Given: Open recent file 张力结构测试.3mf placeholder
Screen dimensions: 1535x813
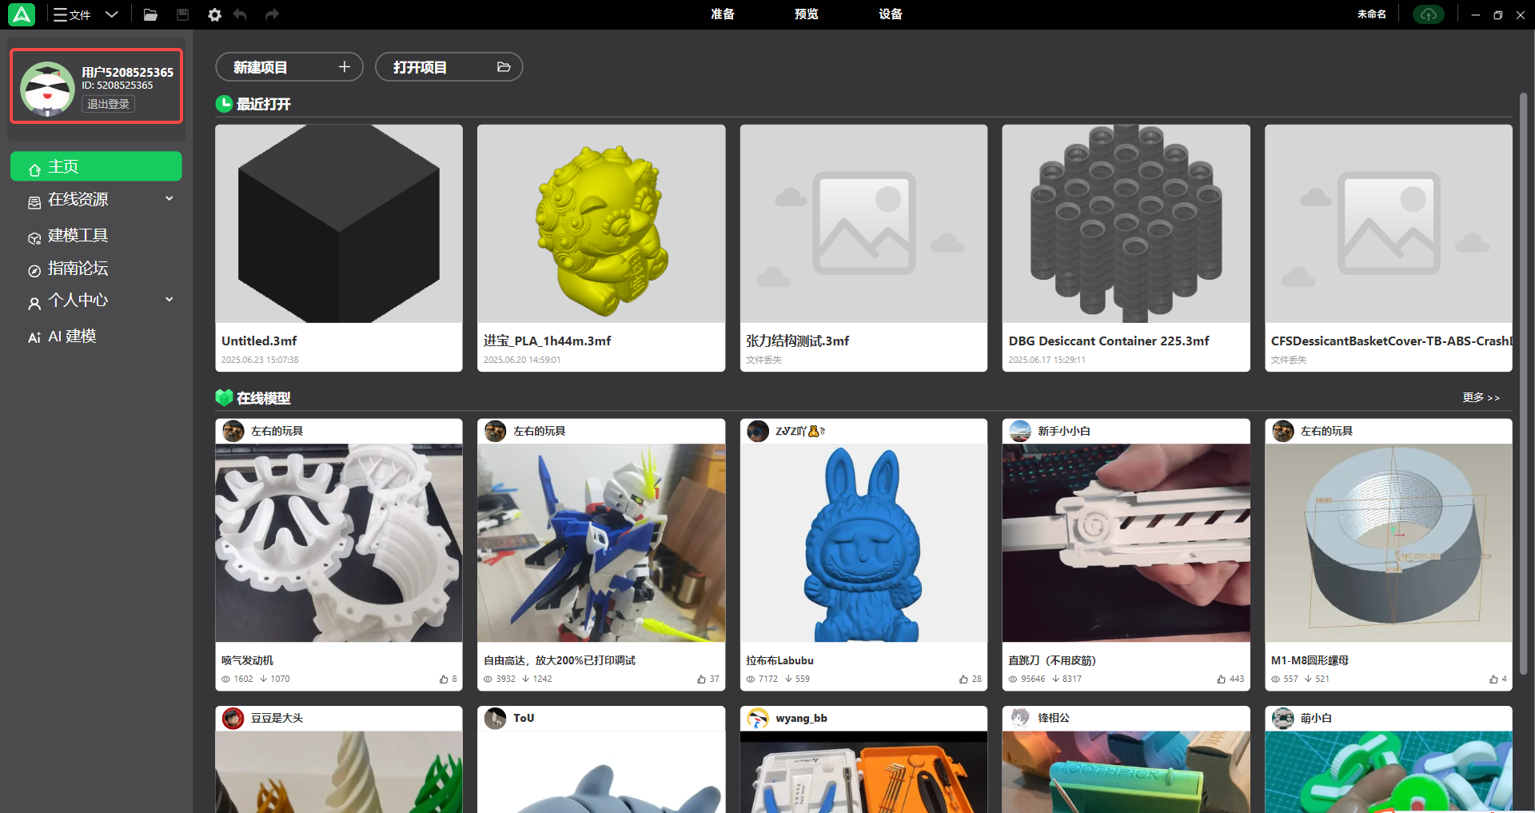Looking at the screenshot, I should [863, 224].
